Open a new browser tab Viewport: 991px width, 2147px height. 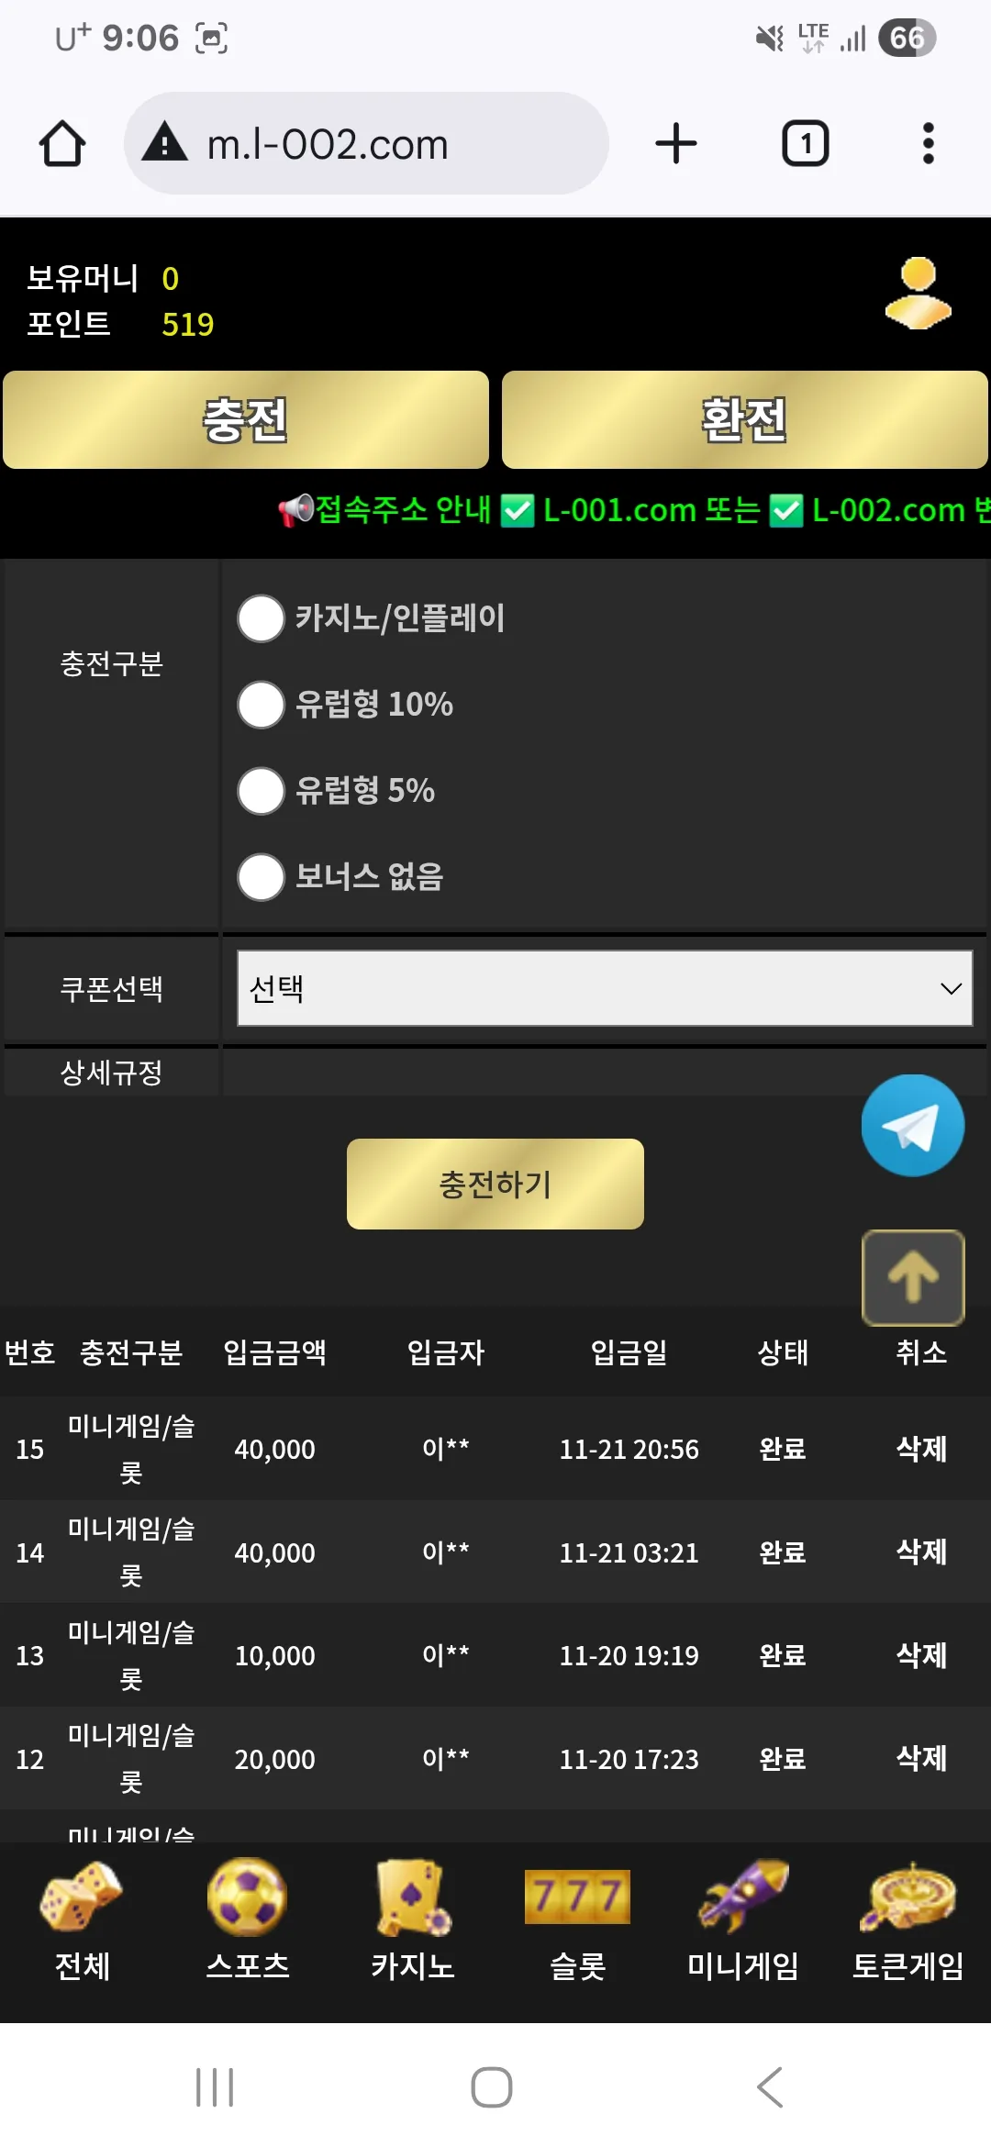pyautogui.click(x=676, y=143)
